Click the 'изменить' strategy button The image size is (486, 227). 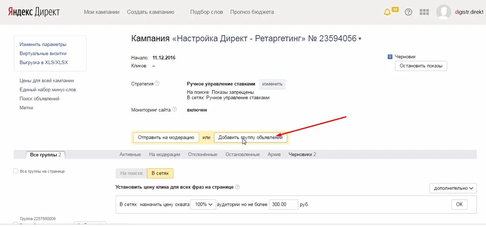pos(272,84)
